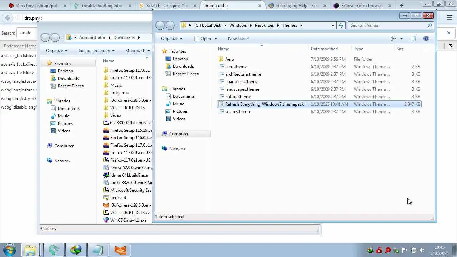Open a new browser tab with plus
This screenshot has width=457, height=257.
[x=402, y=5]
